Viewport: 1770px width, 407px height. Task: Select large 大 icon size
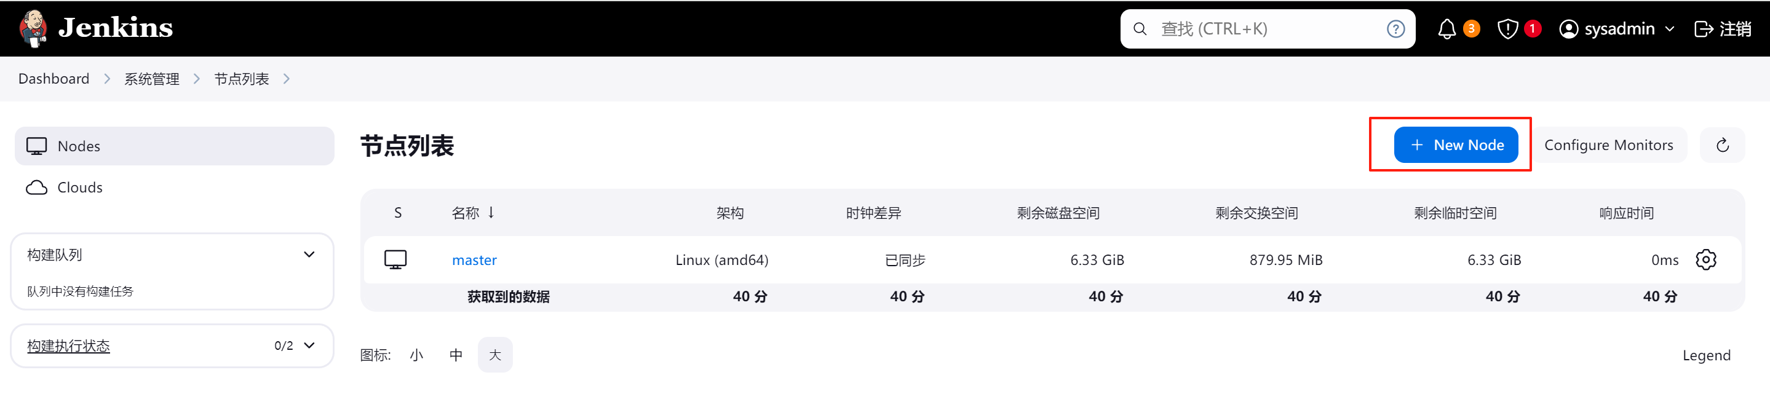494,355
